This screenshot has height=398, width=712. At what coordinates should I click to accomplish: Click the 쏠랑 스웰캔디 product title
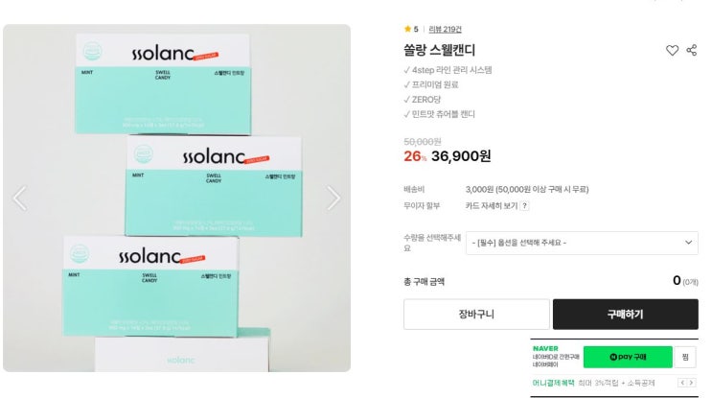(x=439, y=50)
